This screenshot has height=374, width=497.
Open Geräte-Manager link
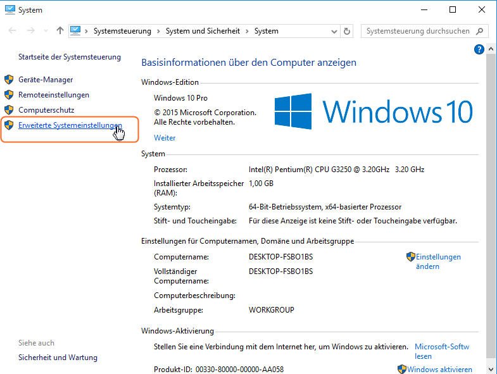click(x=46, y=80)
